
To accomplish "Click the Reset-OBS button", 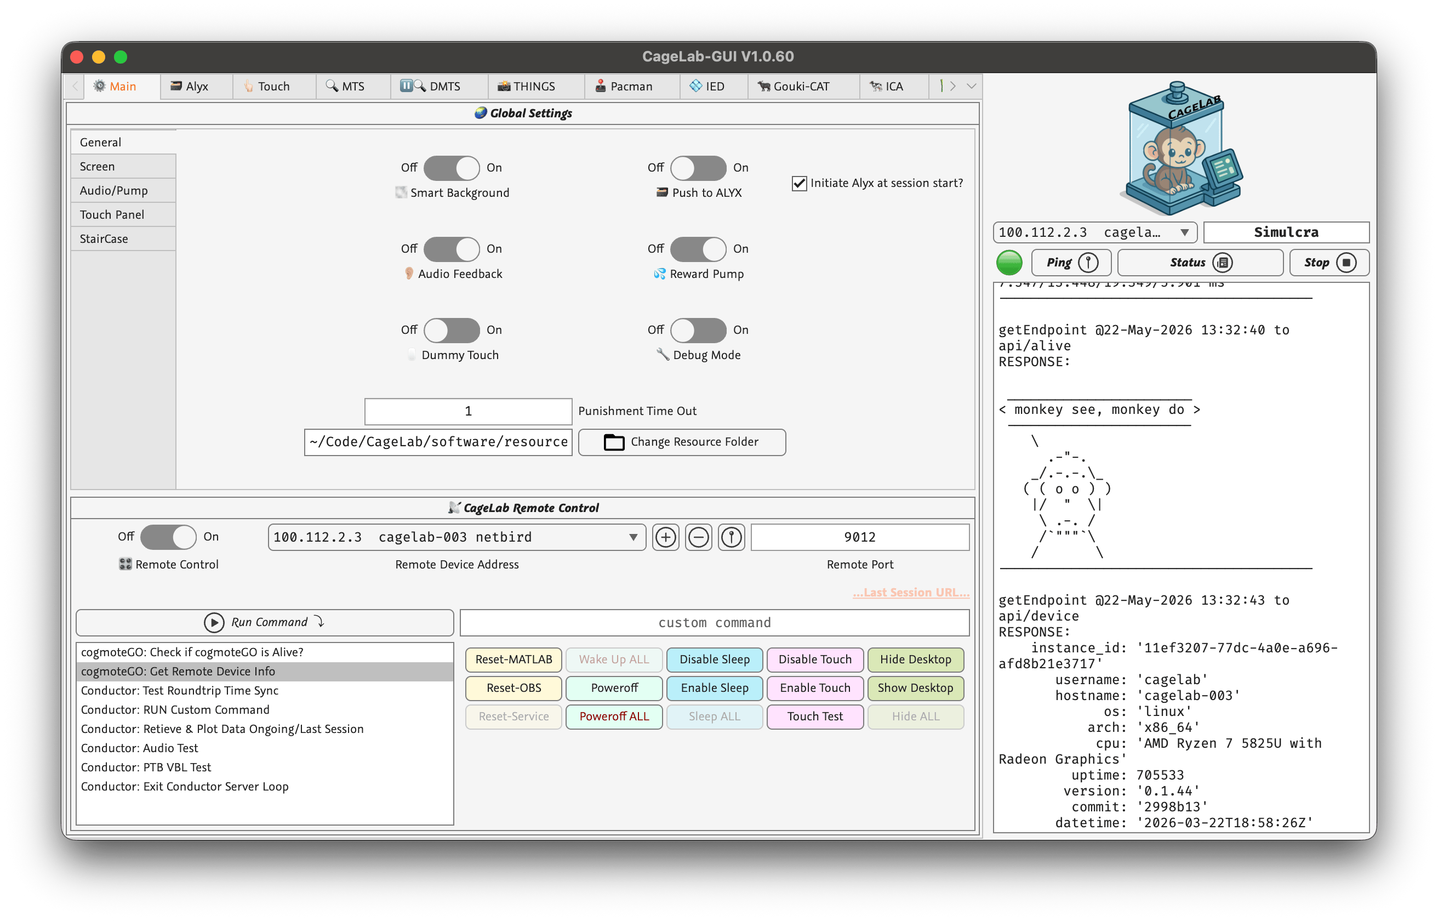I will tap(513, 688).
